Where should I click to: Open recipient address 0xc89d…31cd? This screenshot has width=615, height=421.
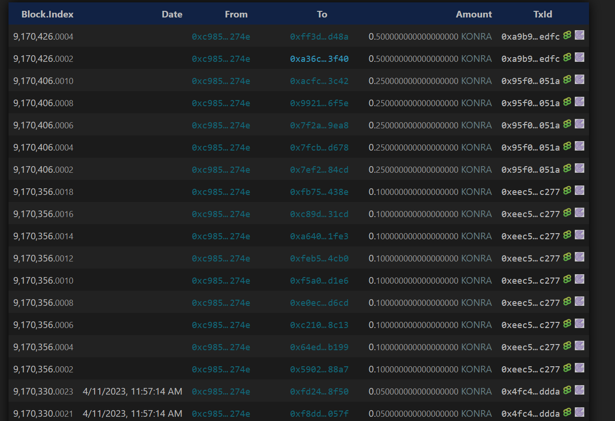click(x=319, y=214)
